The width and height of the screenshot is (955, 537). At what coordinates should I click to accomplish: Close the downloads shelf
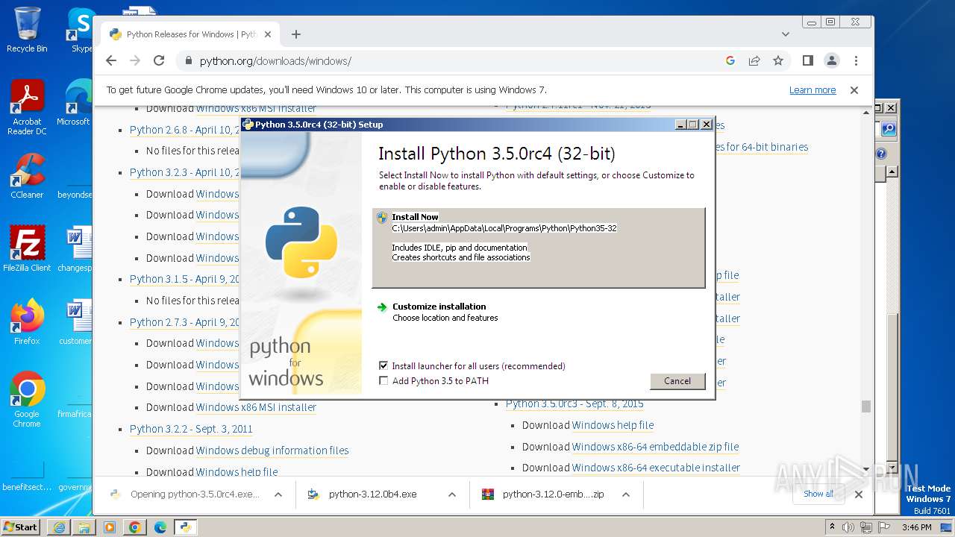pyautogui.click(x=858, y=494)
